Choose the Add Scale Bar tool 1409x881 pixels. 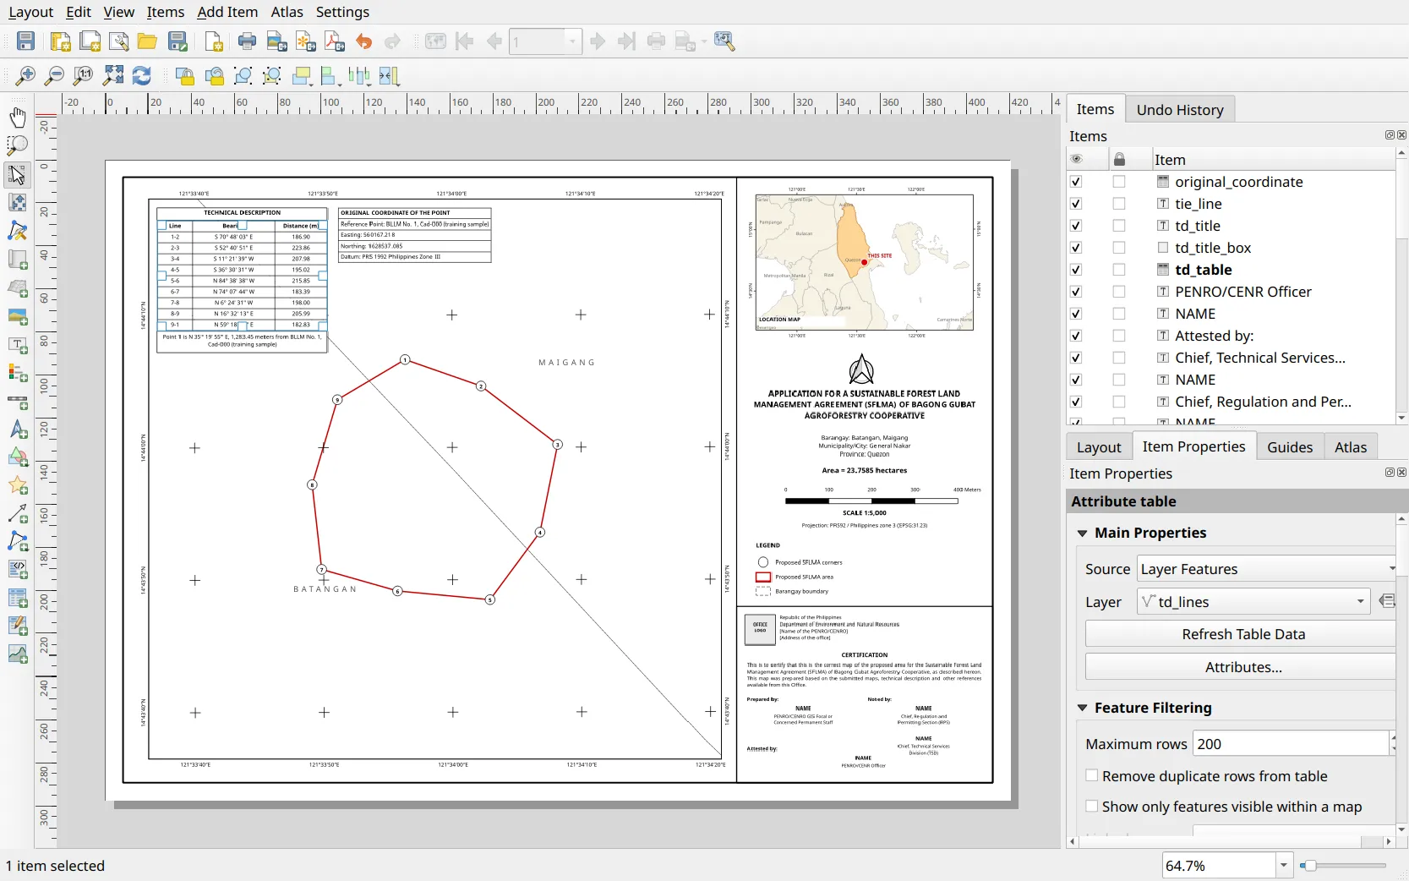[17, 402]
